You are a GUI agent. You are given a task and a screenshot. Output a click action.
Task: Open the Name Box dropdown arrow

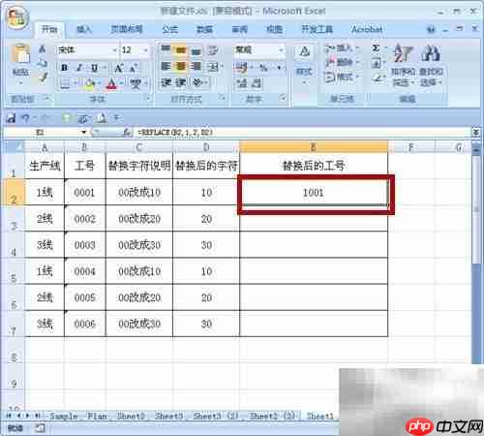(83, 132)
